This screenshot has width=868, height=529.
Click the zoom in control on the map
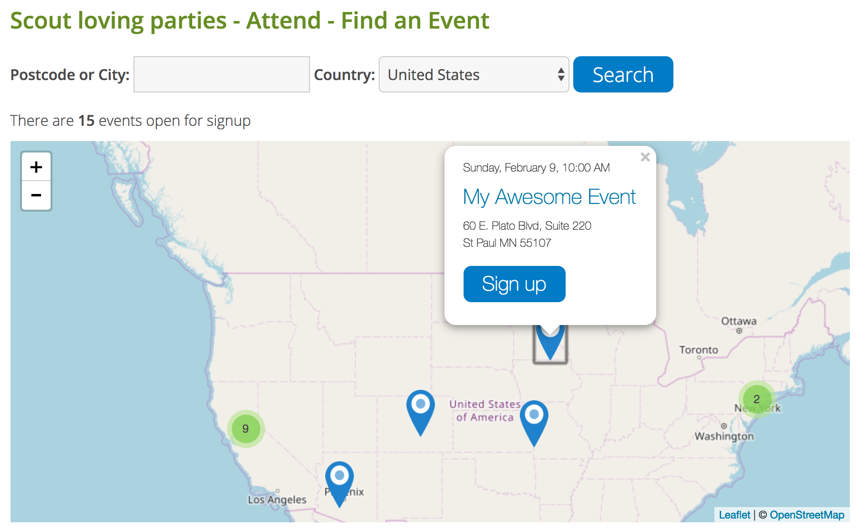36,167
